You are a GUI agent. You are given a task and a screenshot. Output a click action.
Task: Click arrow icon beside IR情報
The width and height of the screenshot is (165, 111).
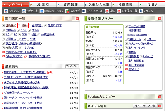coord(126,52)
